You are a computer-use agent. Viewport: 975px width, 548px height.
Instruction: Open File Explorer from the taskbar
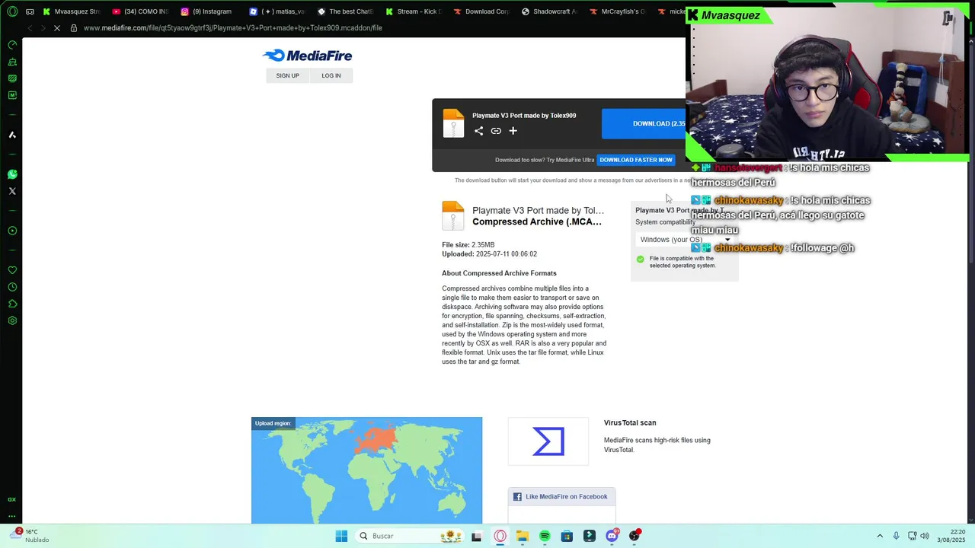523,536
